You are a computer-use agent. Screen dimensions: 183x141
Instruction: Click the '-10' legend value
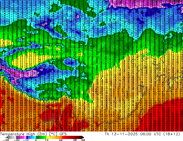tap(26, 140)
